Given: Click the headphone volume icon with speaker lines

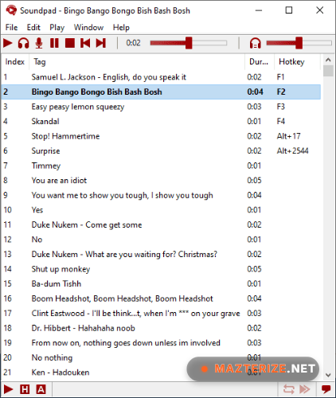Looking at the screenshot, I should (x=255, y=43).
